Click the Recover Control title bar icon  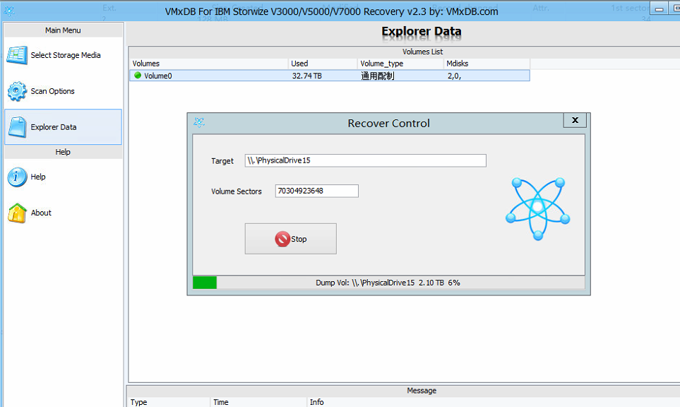click(199, 123)
